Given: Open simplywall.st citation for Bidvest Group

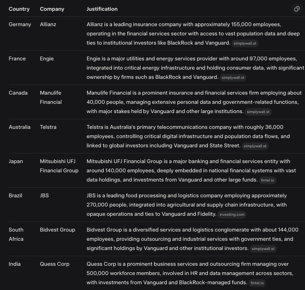Looking at the screenshot, I should tap(263, 249).
